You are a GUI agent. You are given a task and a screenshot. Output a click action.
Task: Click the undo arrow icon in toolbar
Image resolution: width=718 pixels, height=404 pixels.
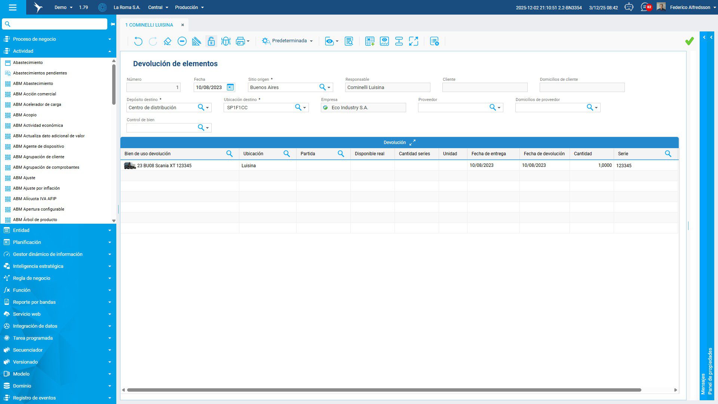pyautogui.click(x=138, y=41)
